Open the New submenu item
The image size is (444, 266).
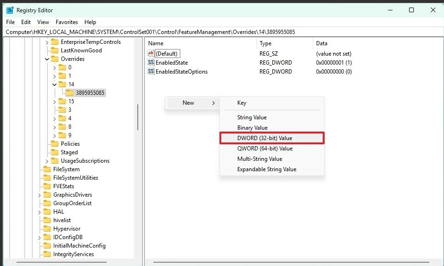click(x=189, y=103)
